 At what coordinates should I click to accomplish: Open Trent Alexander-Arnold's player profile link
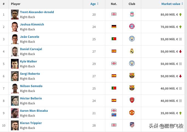pyautogui.click(x=37, y=12)
